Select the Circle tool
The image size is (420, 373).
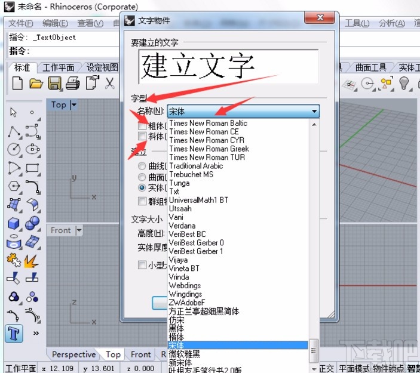[x=14, y=149]
